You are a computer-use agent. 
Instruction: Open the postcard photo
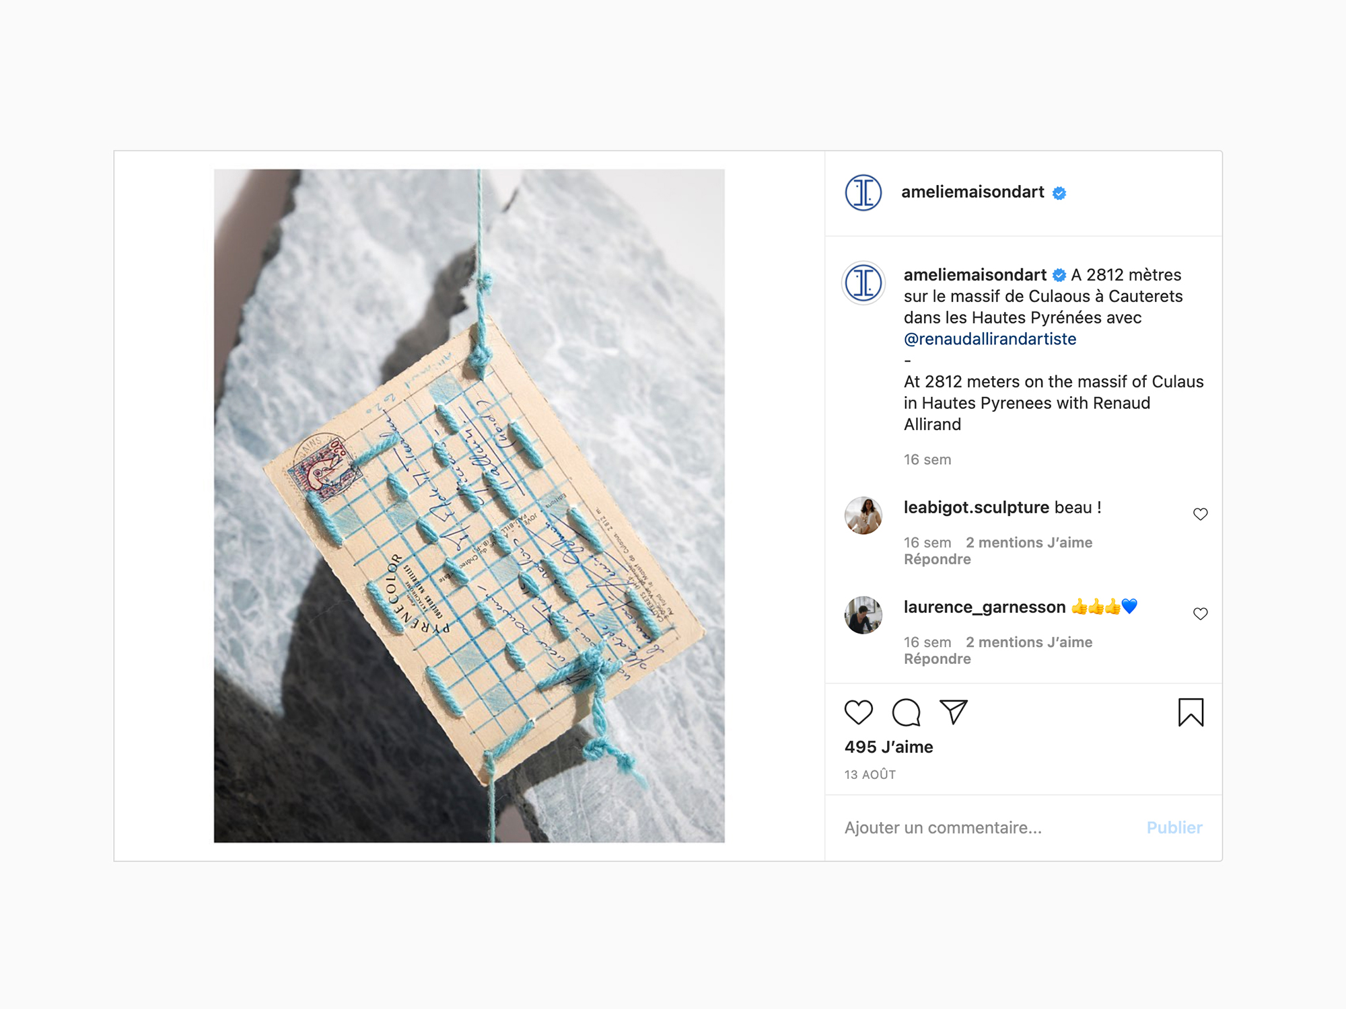[x=469, y=506]
